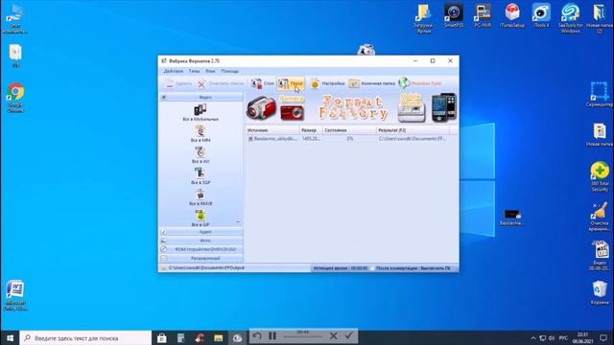Sort by Размер (Size) column header
614x345 pixels.
click(x=311, y=130)
